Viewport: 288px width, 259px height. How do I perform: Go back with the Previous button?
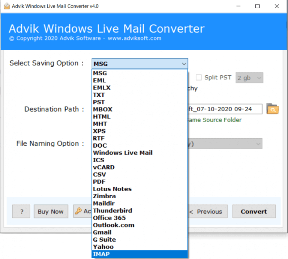207,211
